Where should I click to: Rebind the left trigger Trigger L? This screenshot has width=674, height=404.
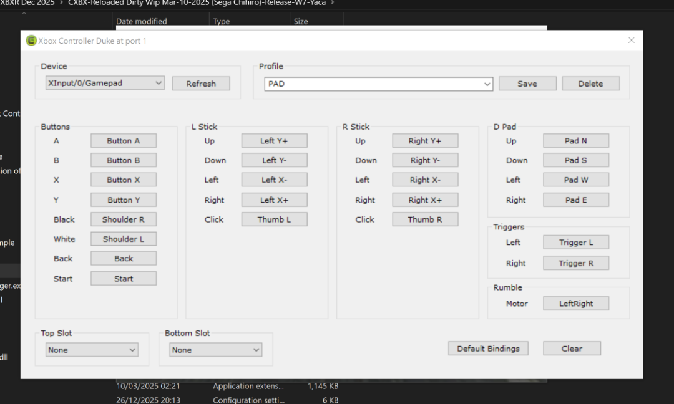pos(575,243)
